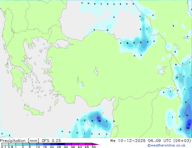The width and height of the screenshot is (192, 148).
Task: Click the legend tick label '20'
Action: point(52,147)
